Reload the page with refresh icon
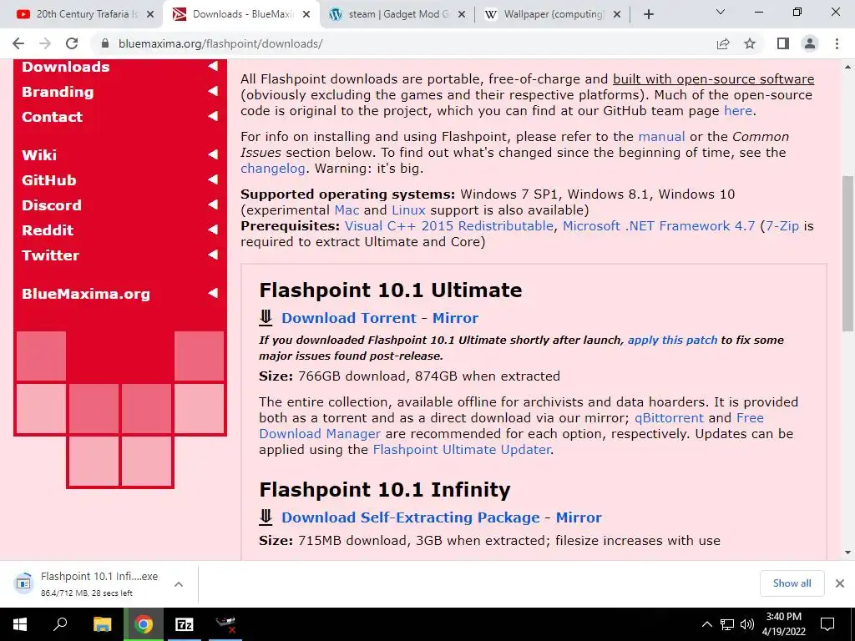The width and height of the screenshot is (855, 641). pos(72,43)
